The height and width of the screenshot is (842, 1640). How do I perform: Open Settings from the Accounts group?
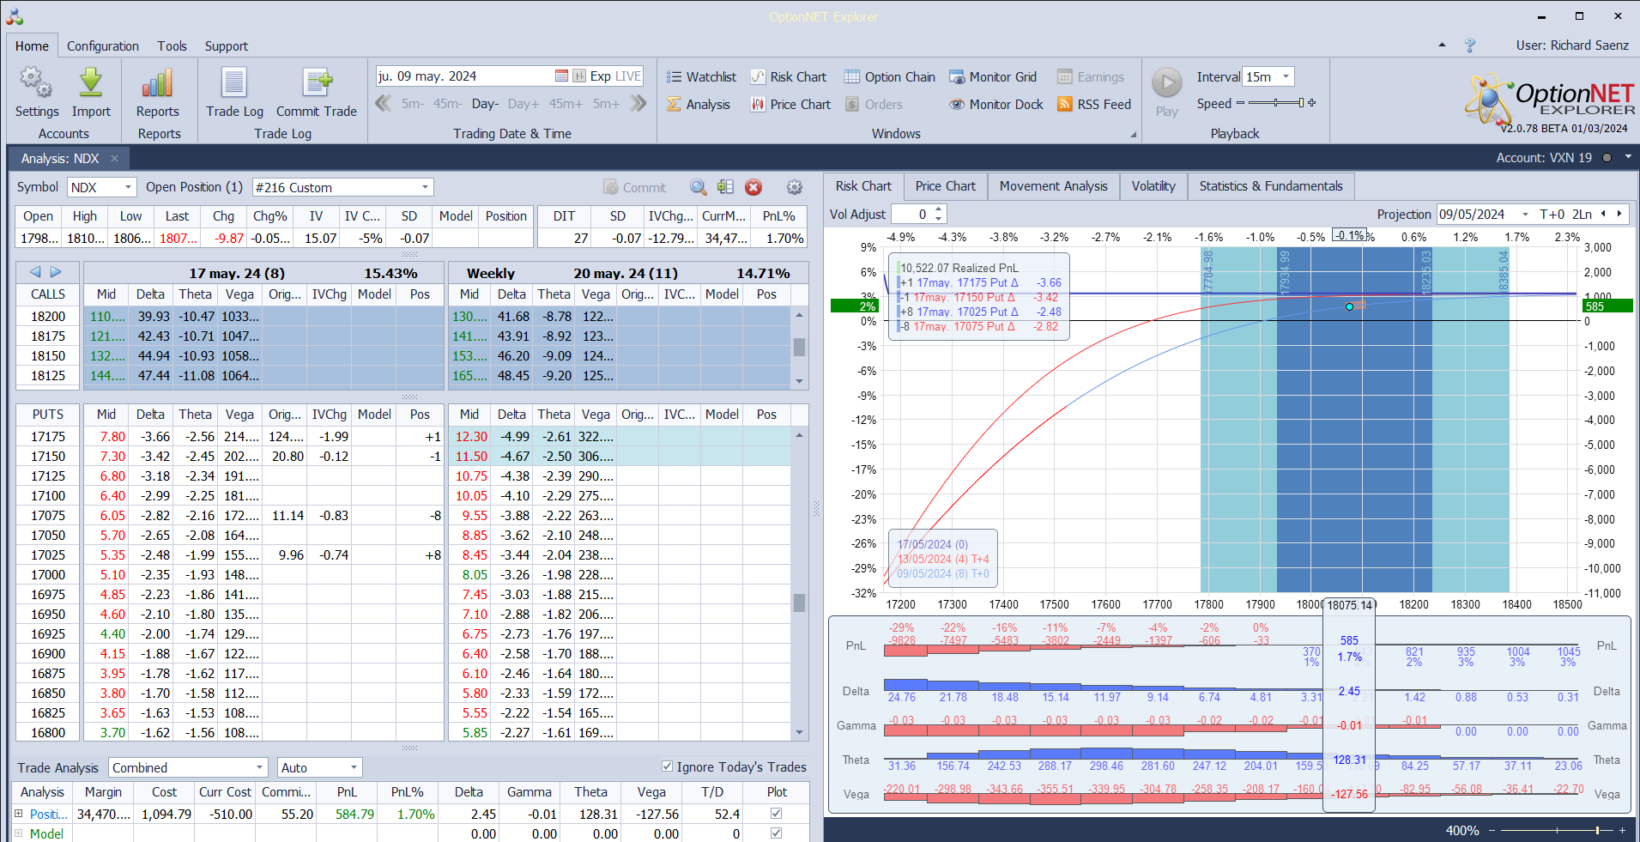(37, 93)
